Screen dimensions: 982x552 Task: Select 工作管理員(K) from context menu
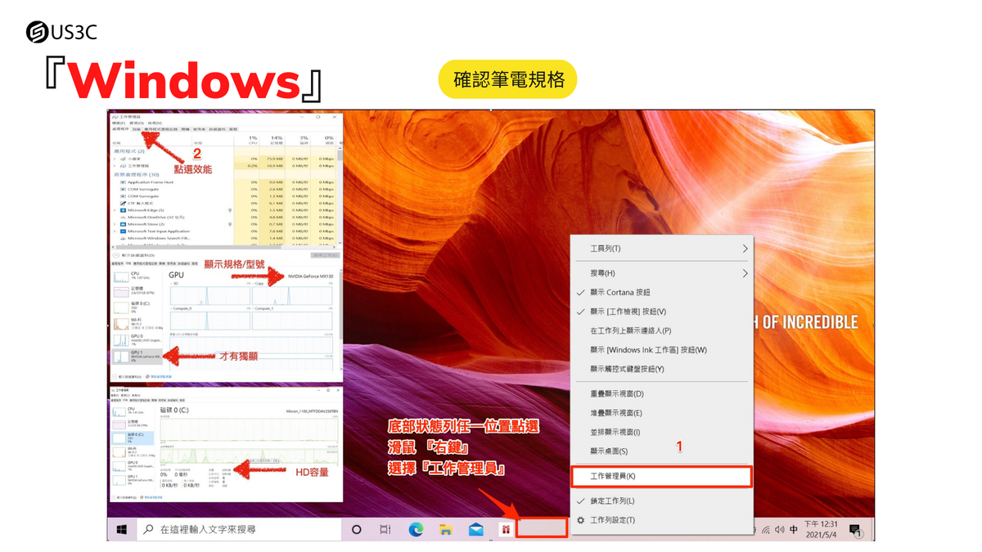(x=660, y=476)
